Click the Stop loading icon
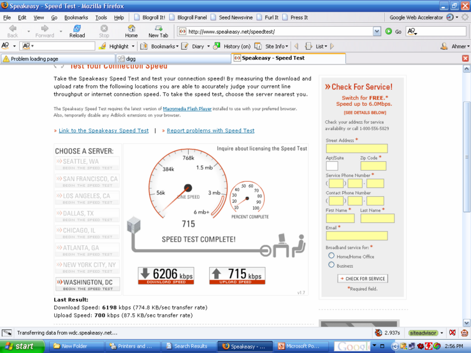Viewport: 471px width, 353px height. (104, 28)
